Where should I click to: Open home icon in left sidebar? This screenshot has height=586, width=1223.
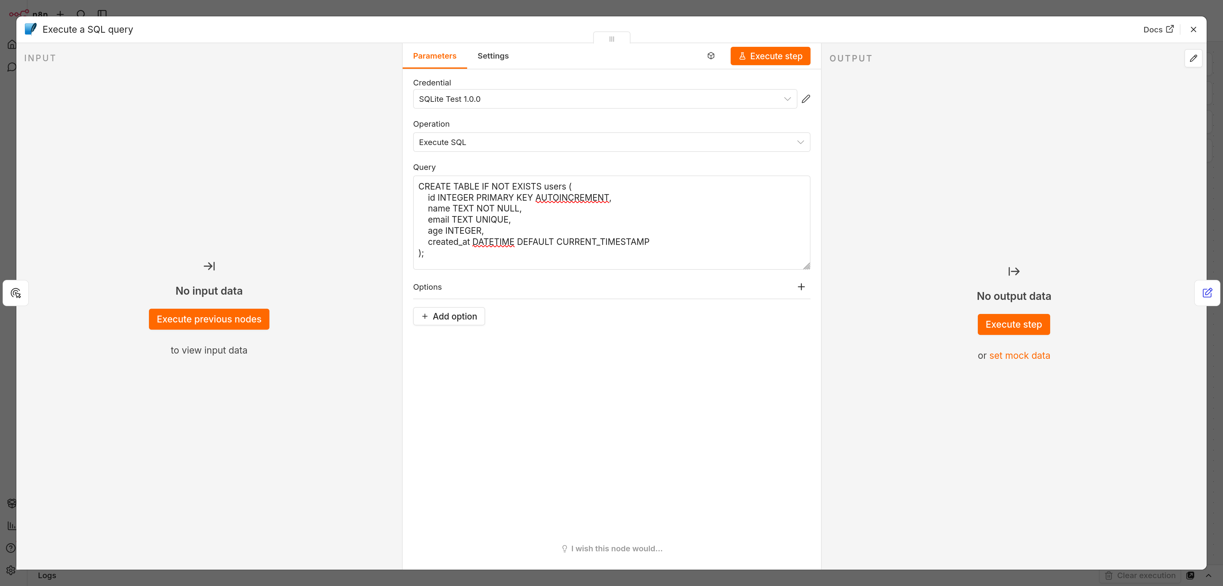coord(11,45)
